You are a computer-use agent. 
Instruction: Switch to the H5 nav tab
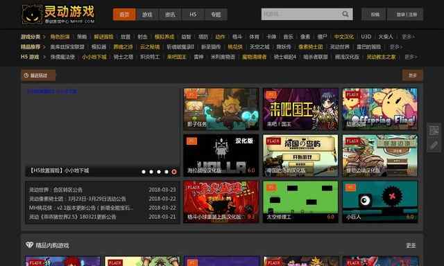pyautogui.click(x=193, y=15)
